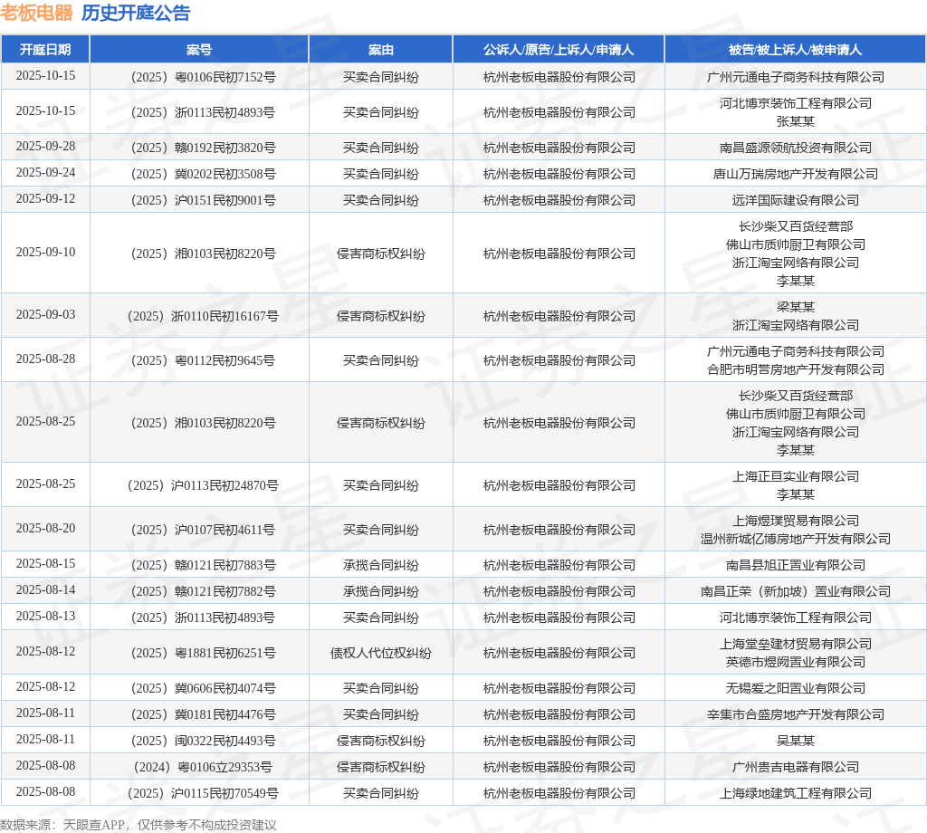Click defendant 合肥市明营房地产开发有限公司

pyautogui.click(x=796, y=369)
